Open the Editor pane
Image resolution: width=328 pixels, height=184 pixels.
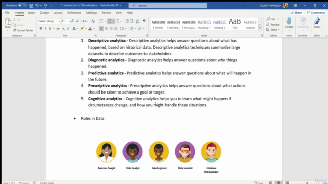[x=317, y=23]
